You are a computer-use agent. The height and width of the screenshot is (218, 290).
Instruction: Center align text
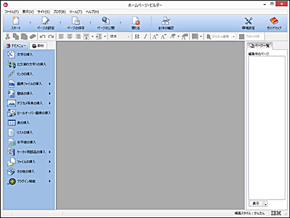[x=69, y=36]
